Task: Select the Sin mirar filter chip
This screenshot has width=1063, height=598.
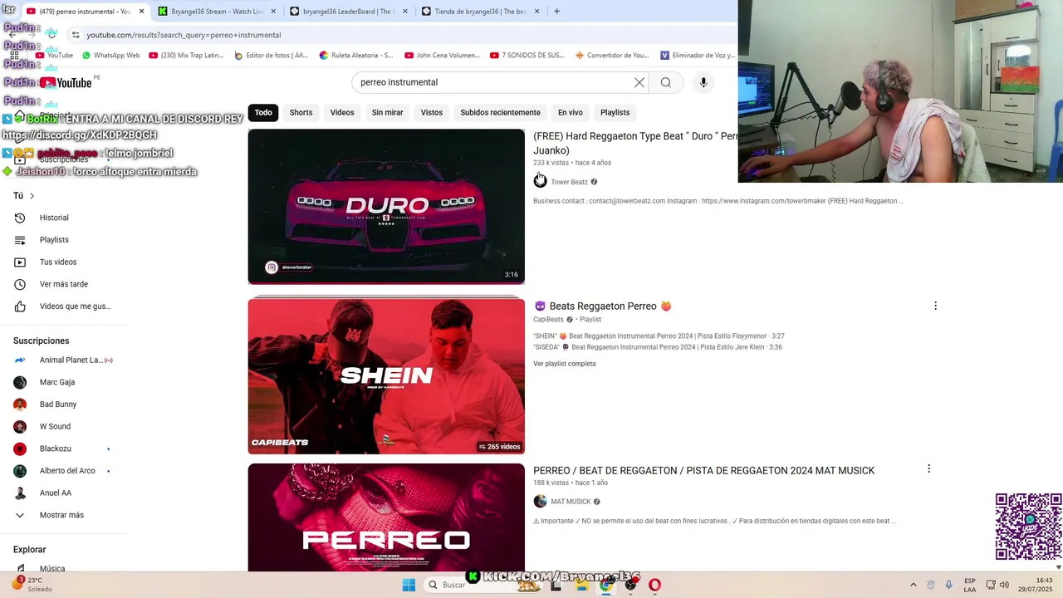Action: point(387,112)
